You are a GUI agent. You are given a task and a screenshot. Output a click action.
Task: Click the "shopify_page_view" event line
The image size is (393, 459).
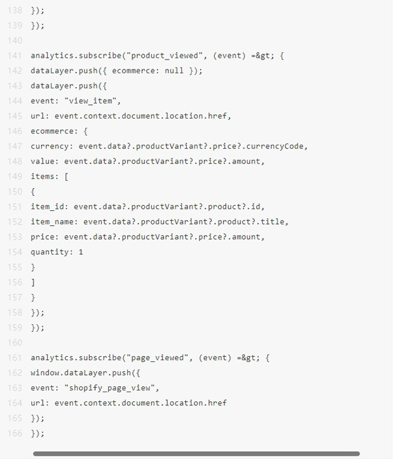[x=95, y=388]
